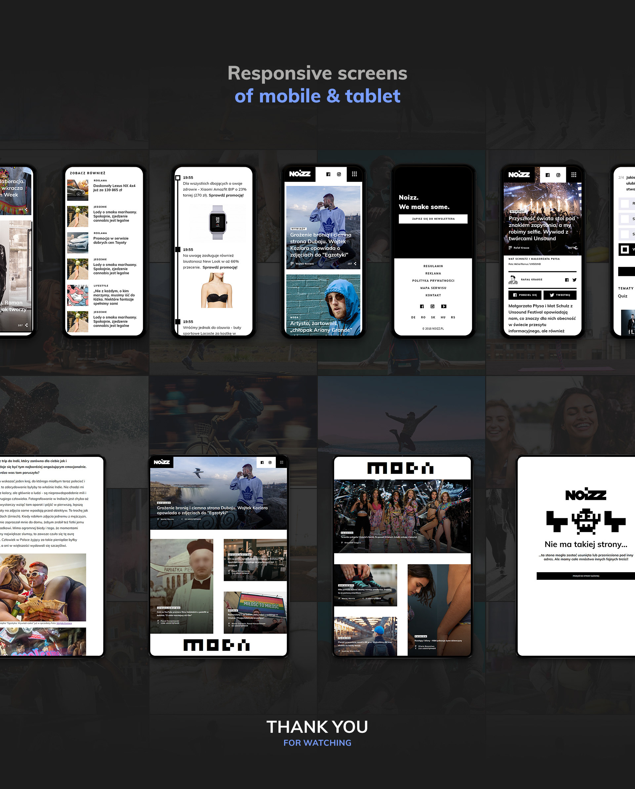
Task: Open the grid menu icon on the tablet header
Action: 281,462
